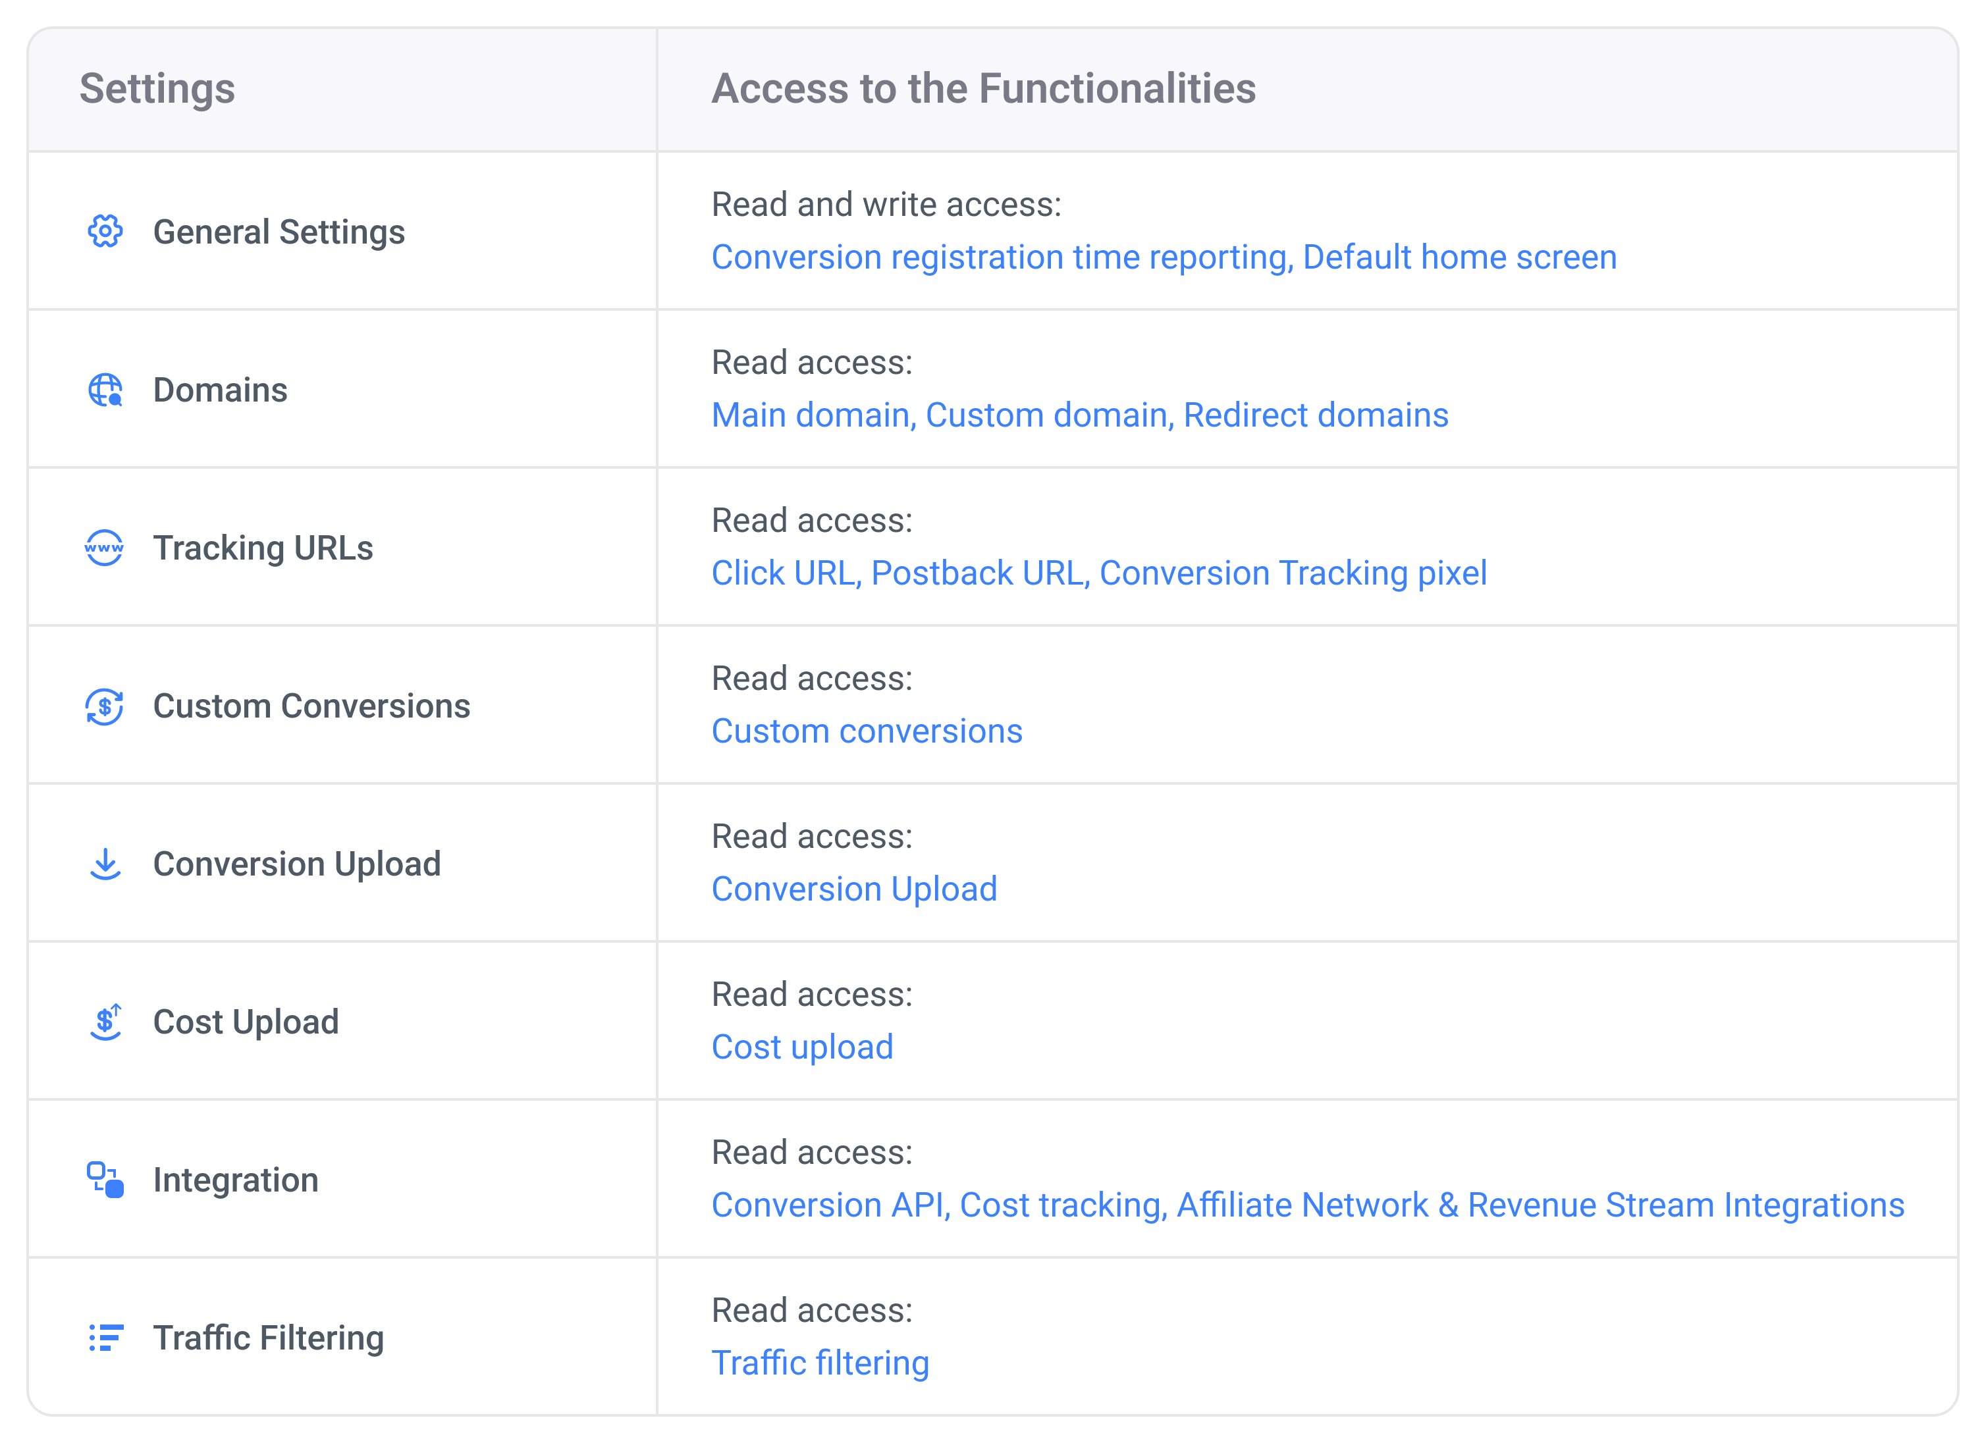
Task: Open the General Settings row label
Action: (279, 232)
